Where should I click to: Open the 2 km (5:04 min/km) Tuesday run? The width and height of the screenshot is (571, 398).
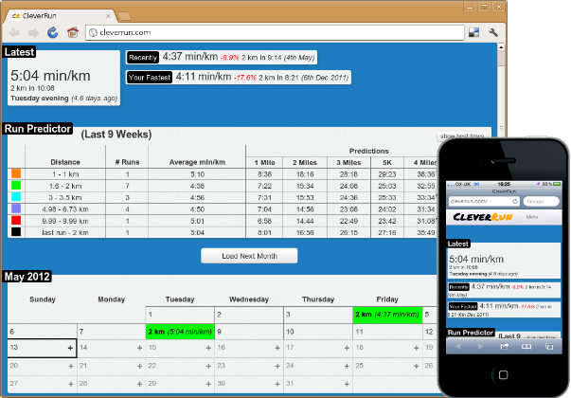coord(180,332)
